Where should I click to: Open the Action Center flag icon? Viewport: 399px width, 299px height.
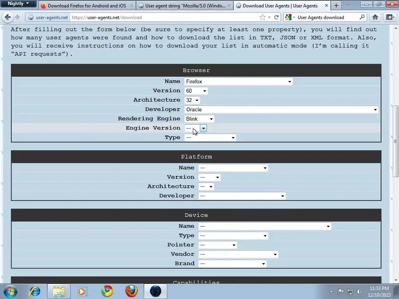(x=341, y=291)
